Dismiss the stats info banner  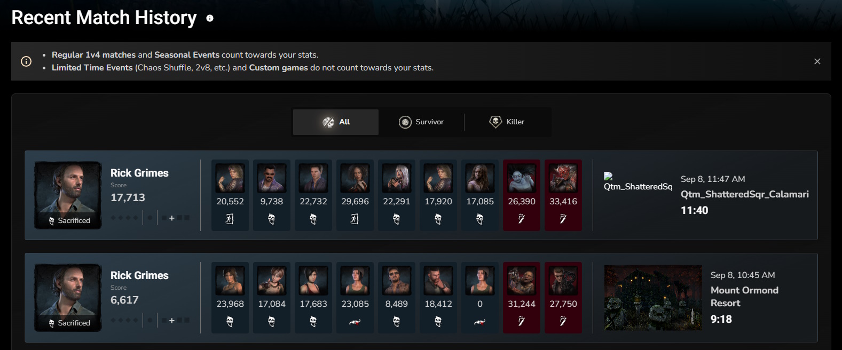click(x=817, y=61)
